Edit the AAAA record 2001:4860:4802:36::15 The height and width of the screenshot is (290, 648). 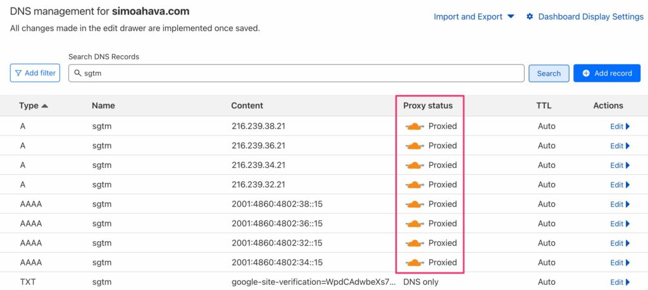620,224
